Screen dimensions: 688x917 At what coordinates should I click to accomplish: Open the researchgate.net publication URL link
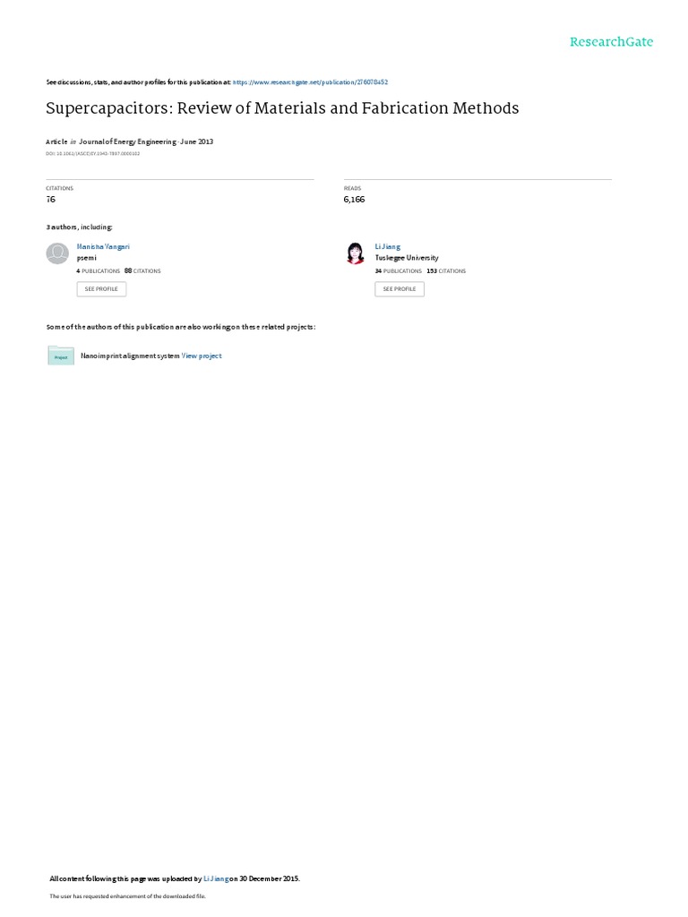tap(310, 82)
